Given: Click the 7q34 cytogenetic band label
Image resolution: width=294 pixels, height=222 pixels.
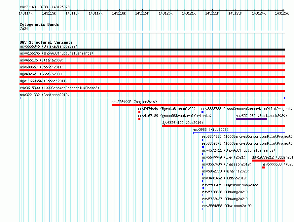Looking at the screenshot, I should point(24,28).
